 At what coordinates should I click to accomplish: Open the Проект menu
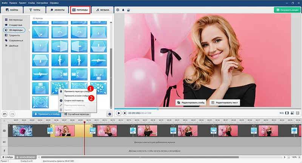23,3
